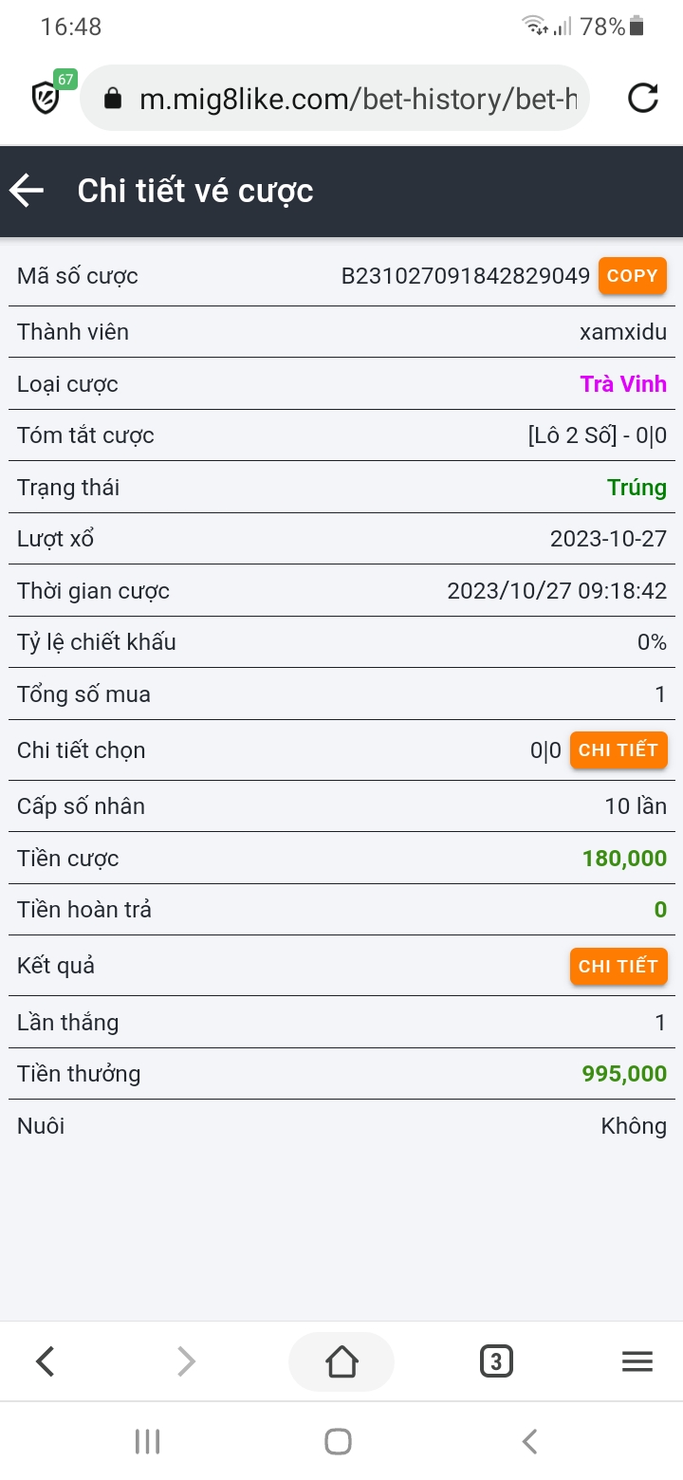Tap the bet code B231027091842829049

466,276
